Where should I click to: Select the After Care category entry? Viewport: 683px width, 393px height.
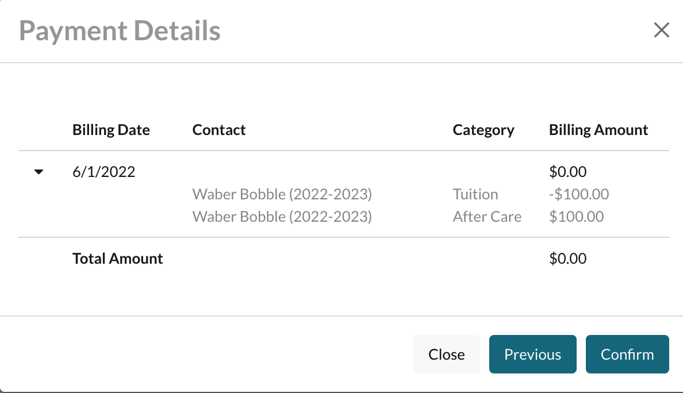point(487,217)
